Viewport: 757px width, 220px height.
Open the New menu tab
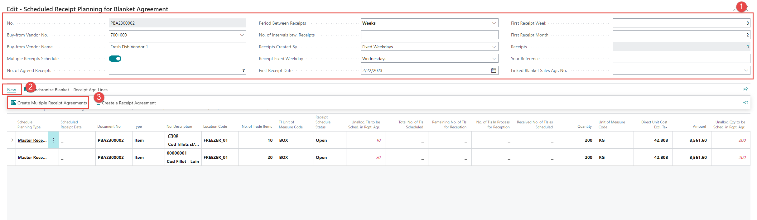click(12, 90)
